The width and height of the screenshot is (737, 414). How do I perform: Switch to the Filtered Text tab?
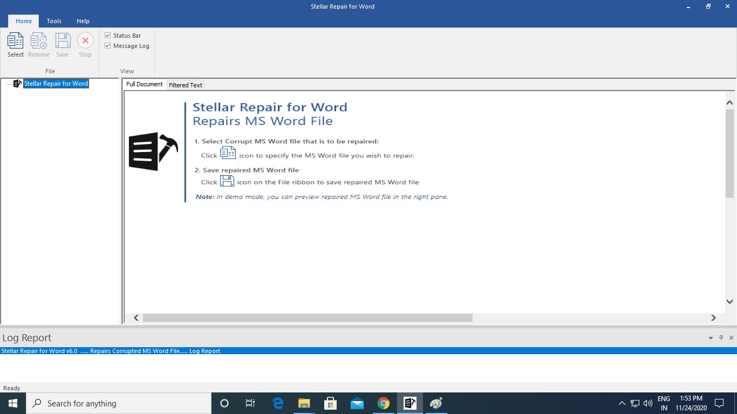[x=186, y=85]
